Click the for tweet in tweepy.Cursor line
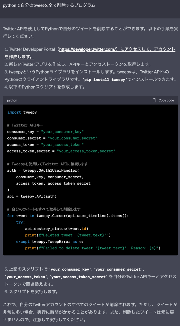Image resolution: width=180 pixels, height=326 pixels. pyautogui.click(x=68, y=216)
